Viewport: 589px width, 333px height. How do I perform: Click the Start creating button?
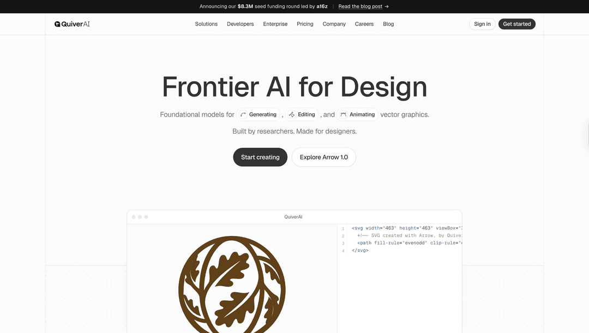pos(260,157)
